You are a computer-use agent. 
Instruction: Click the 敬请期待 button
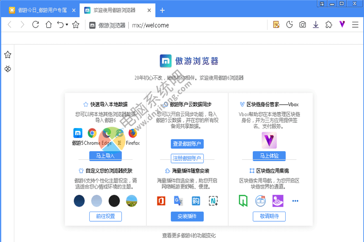tap(269, 216)
